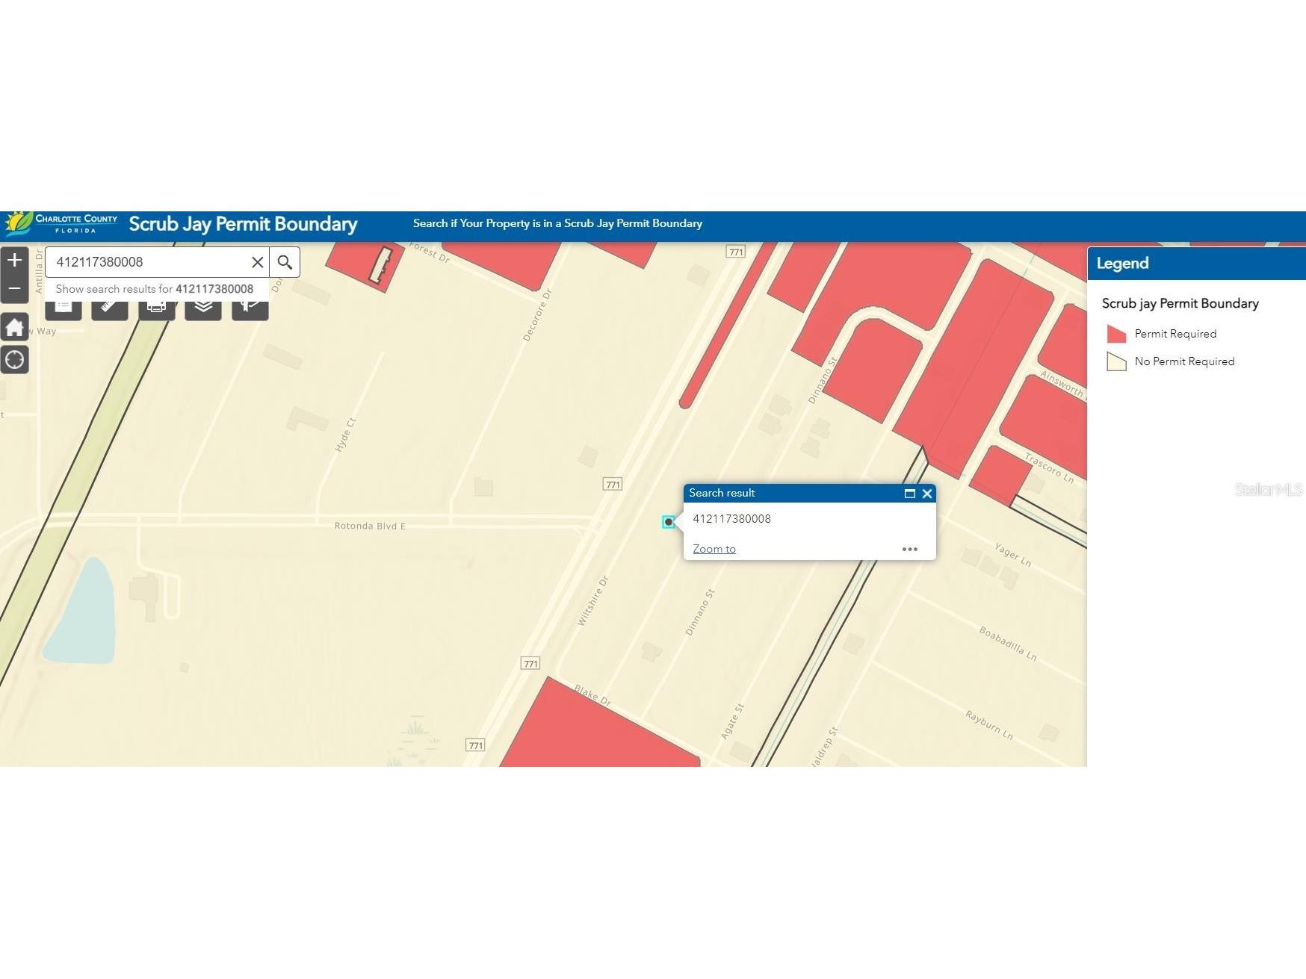Close the Search result popup
The image size is (1306, 979).
pos(927,494)
